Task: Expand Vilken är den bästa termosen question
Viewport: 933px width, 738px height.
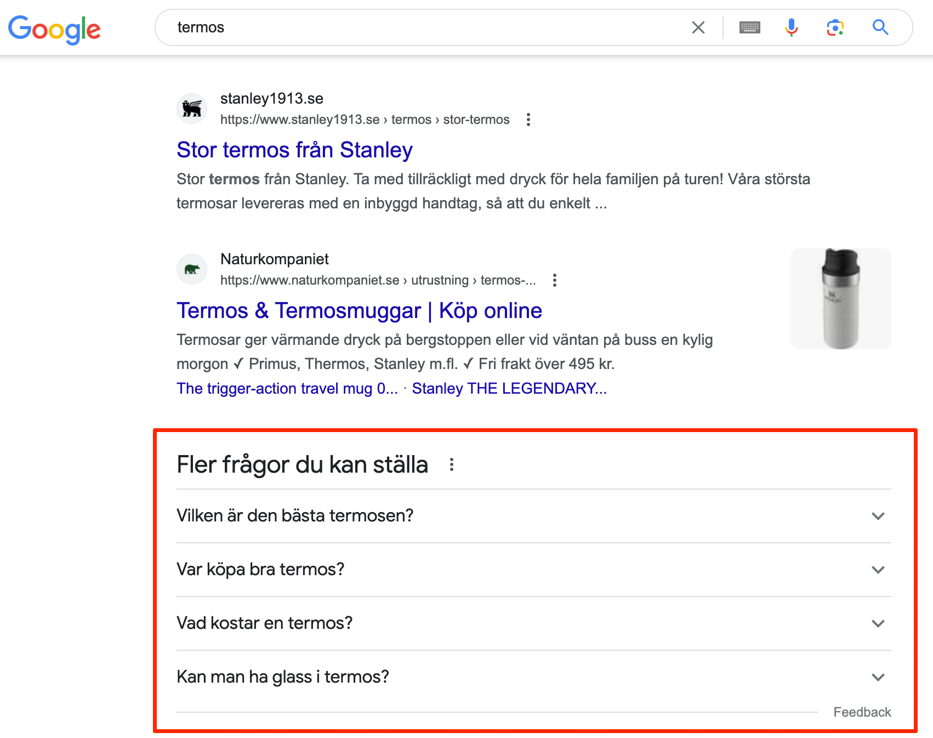Action: [x=533, y=516]
